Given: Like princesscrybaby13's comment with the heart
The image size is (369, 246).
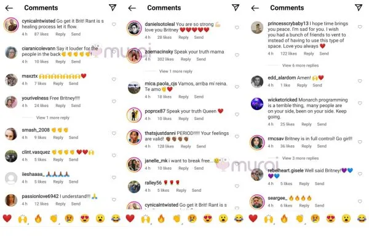Looking at the screenshot, I should tap(360, 27).
